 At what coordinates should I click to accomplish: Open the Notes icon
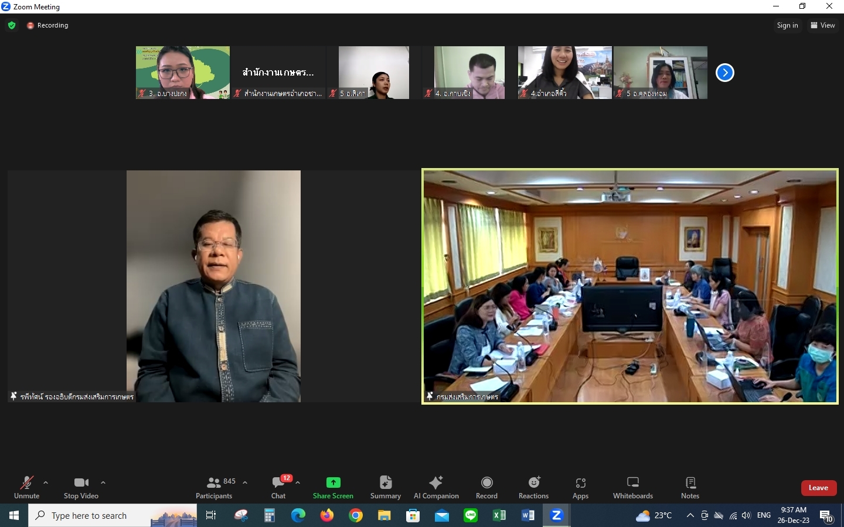pyautogui.click(x=690, y=483)
